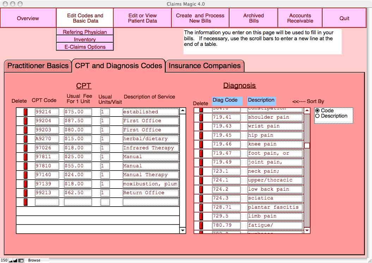Open Archived Bills

[254, 18]
